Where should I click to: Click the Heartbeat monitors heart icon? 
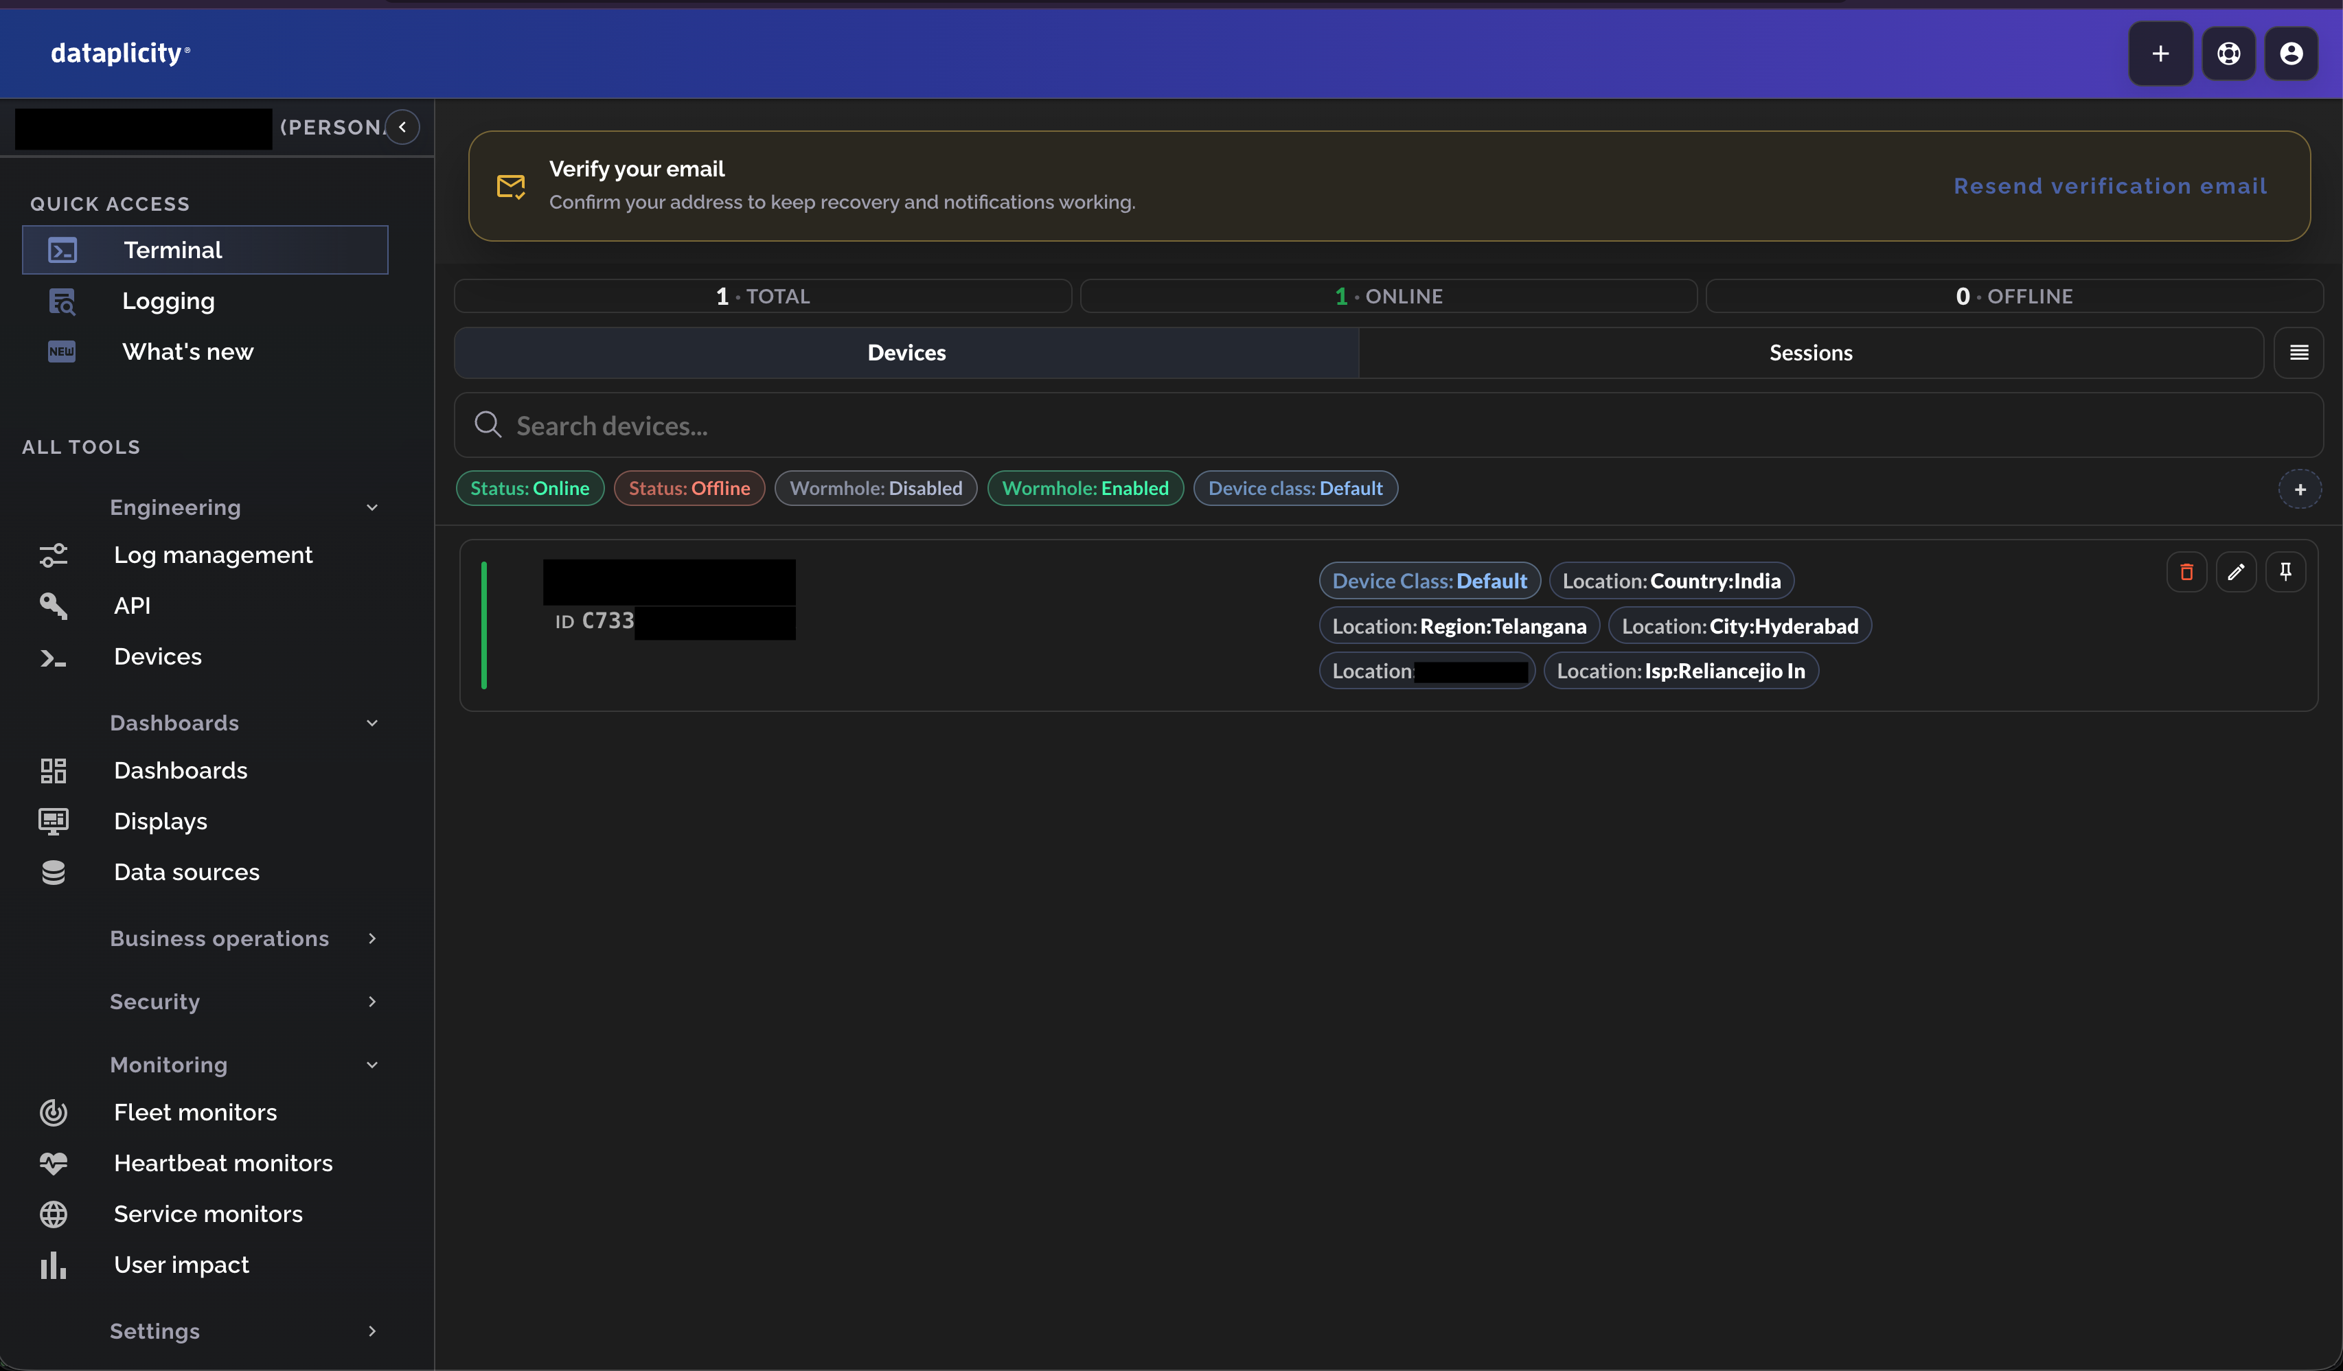coord(53,1163)
